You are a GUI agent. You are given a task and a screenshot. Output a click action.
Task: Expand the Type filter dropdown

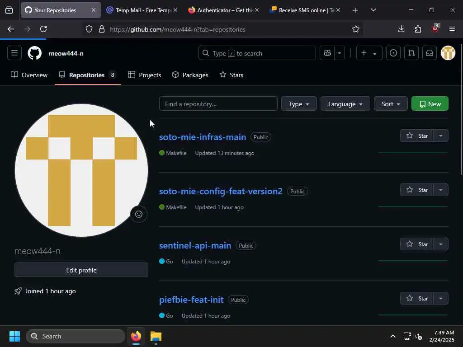tap(299, 104)
